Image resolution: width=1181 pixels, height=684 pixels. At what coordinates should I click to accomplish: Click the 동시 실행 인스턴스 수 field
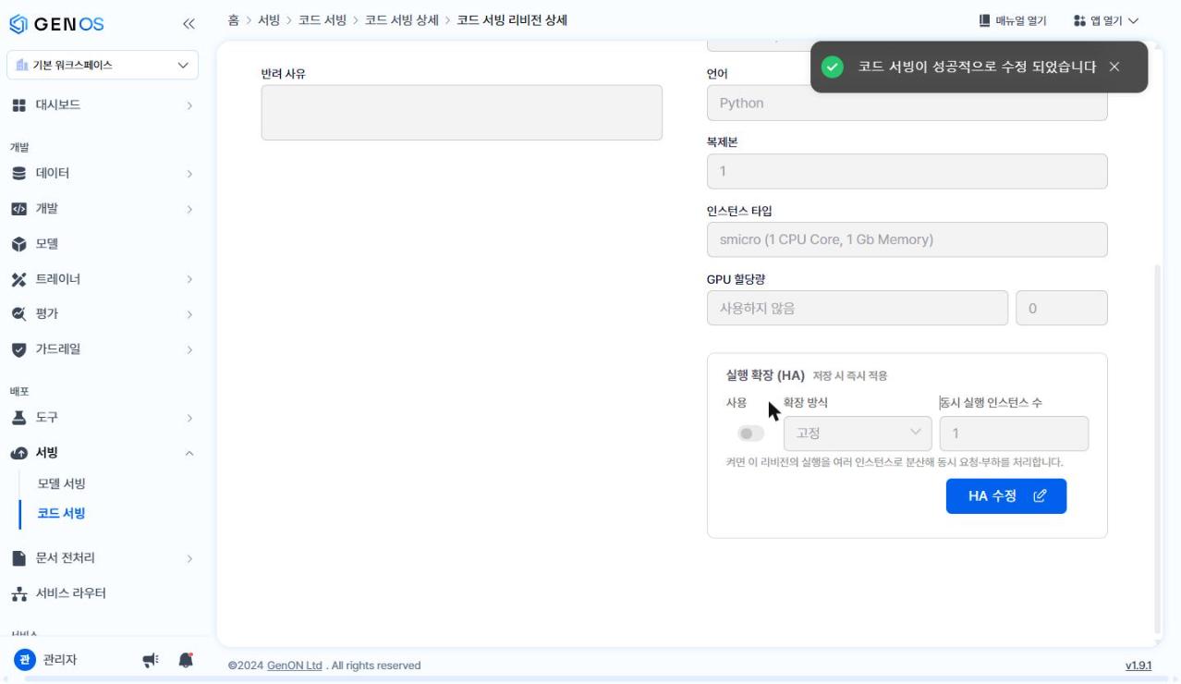[x=1014, y=434]
